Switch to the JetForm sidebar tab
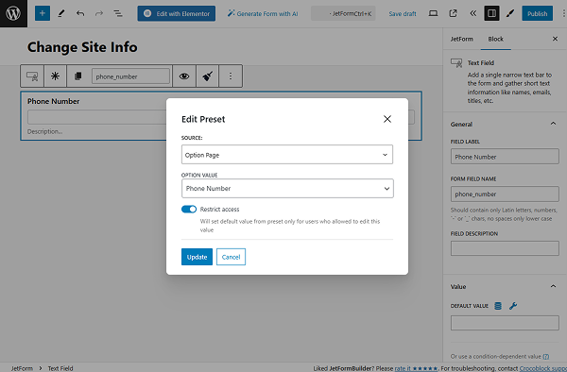The width and height of the screenshot is (567, 372). coord(461,39)
